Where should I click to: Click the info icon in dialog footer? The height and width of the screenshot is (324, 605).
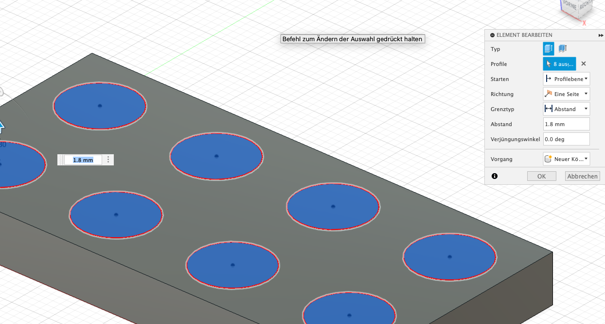[x=495, y=176]
